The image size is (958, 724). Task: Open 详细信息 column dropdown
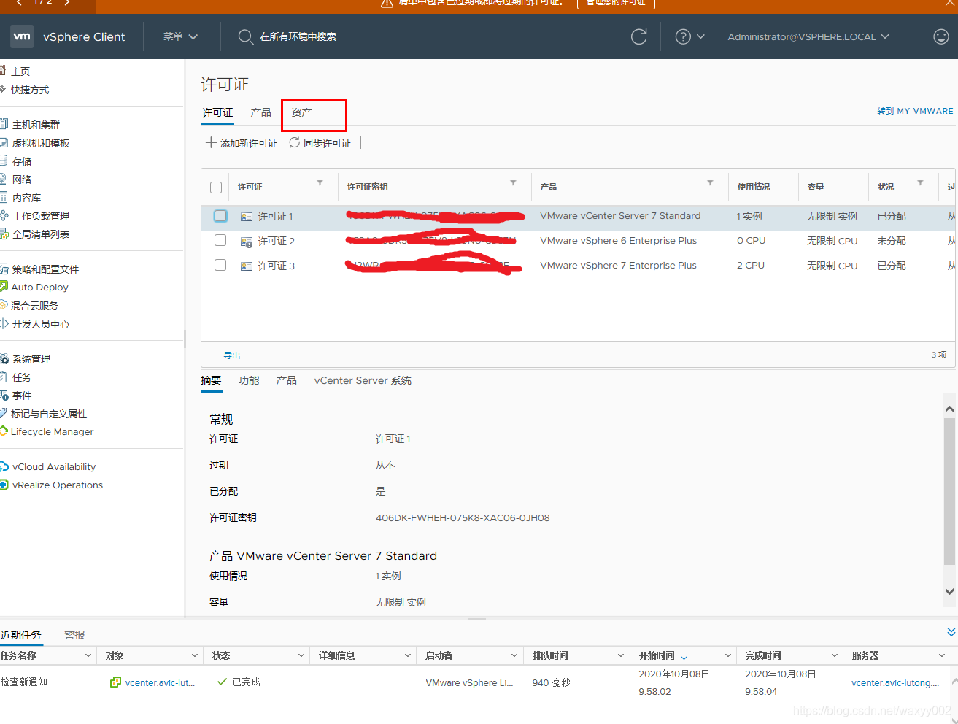(x=408, y=656)
